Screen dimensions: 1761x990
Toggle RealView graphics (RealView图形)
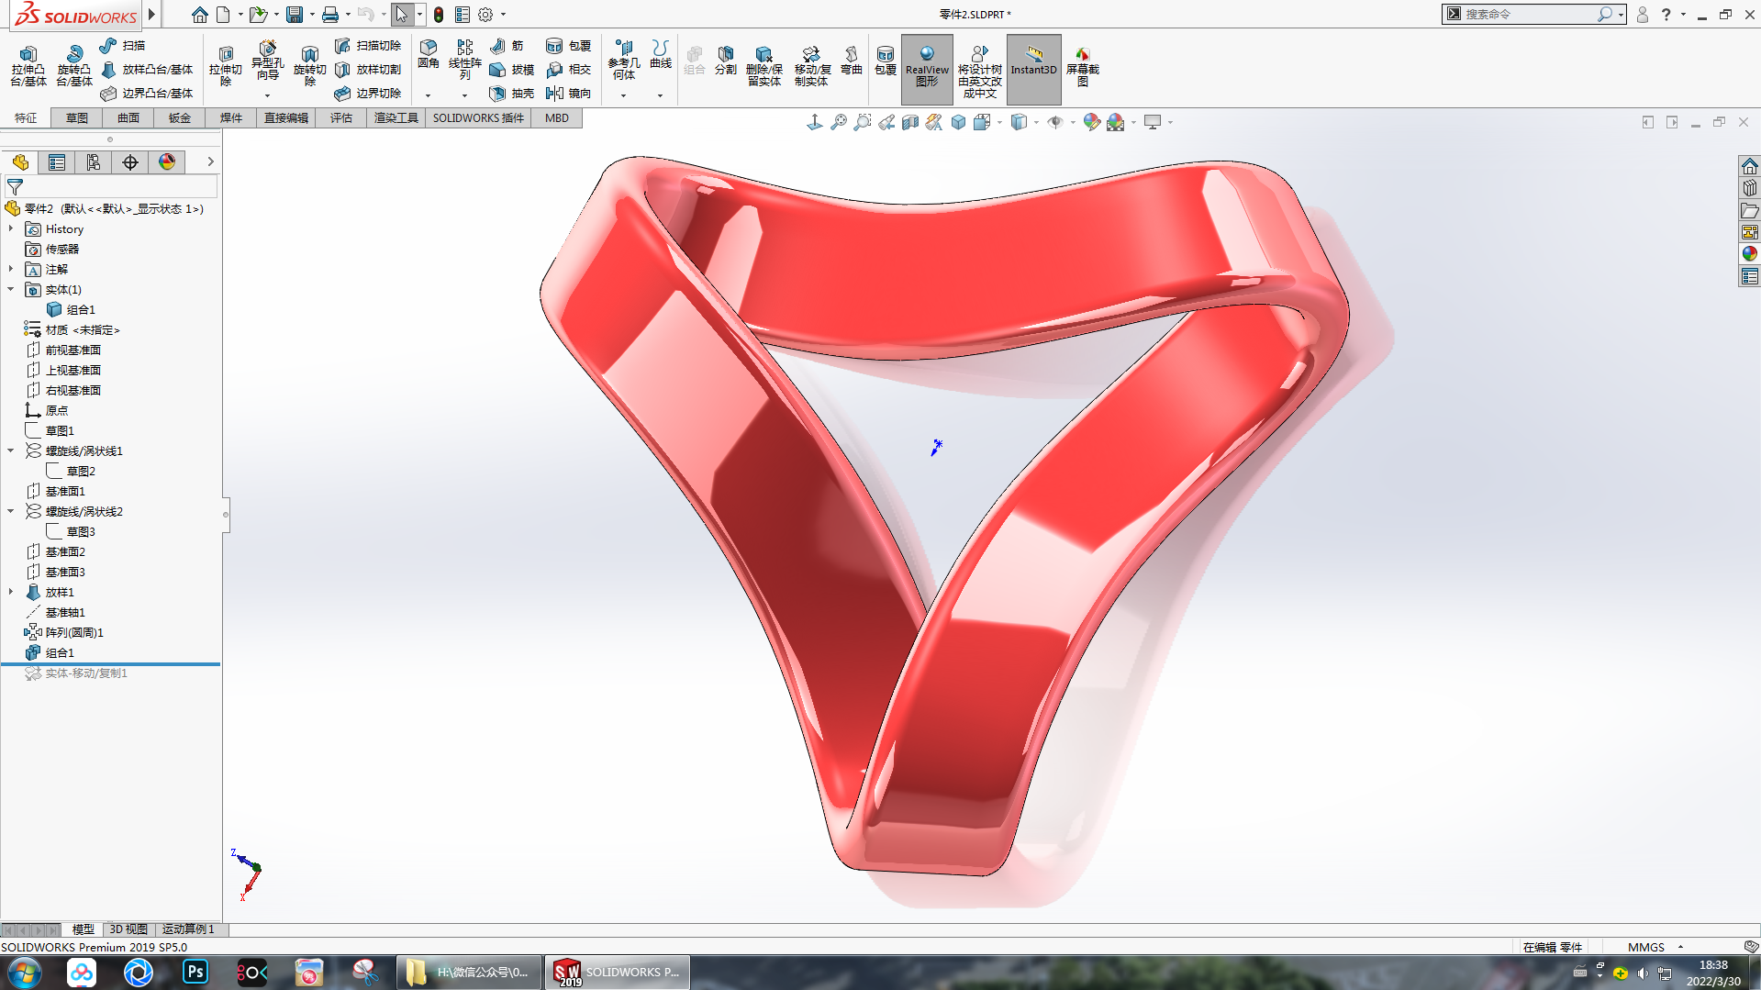[927, 69]
